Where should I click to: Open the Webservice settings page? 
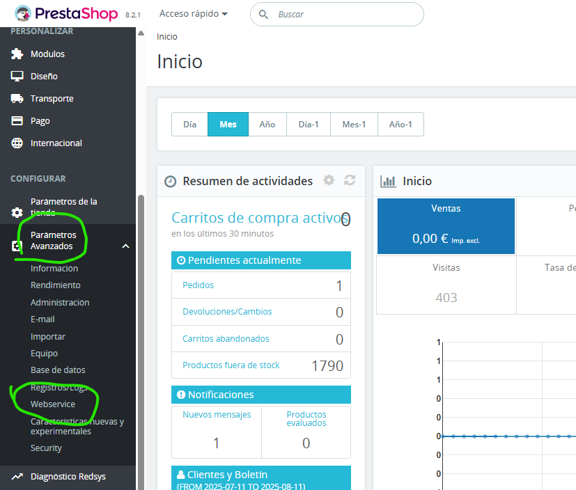click(53, 404)
